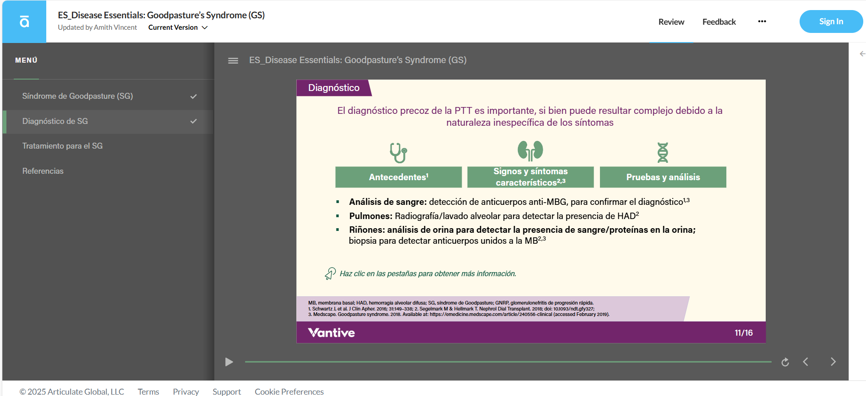Click the MENÚ sidebar heading
The height and width of the screenshot is (396, 866).
tap(26, 60)
